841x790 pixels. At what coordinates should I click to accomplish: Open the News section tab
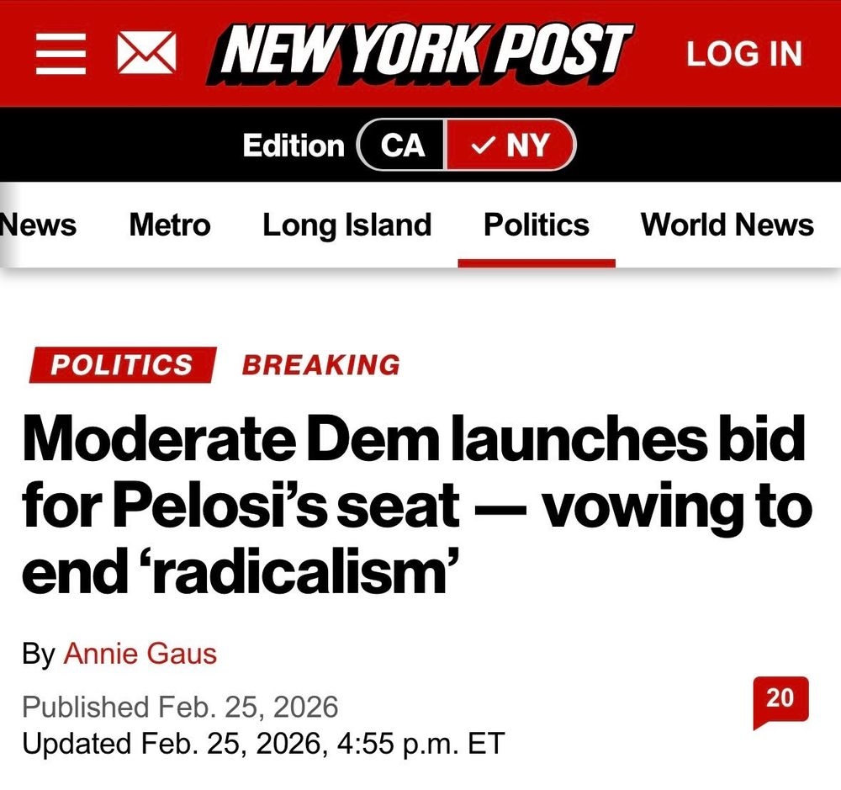[39, 225]
